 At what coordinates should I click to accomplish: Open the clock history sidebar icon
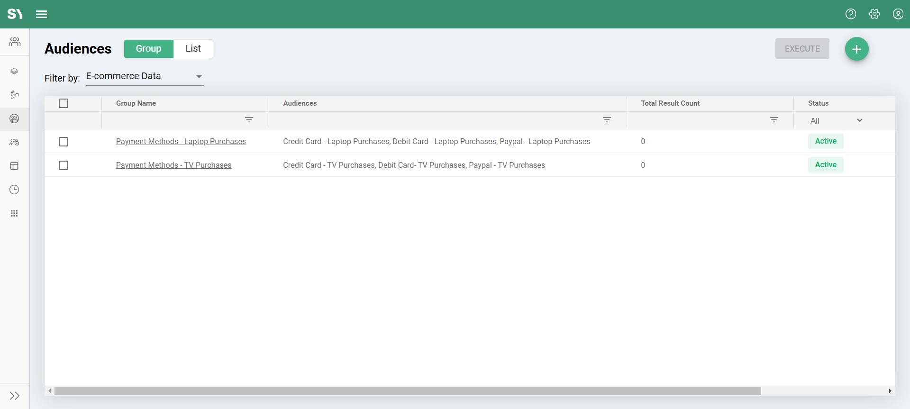pos(15,190)
